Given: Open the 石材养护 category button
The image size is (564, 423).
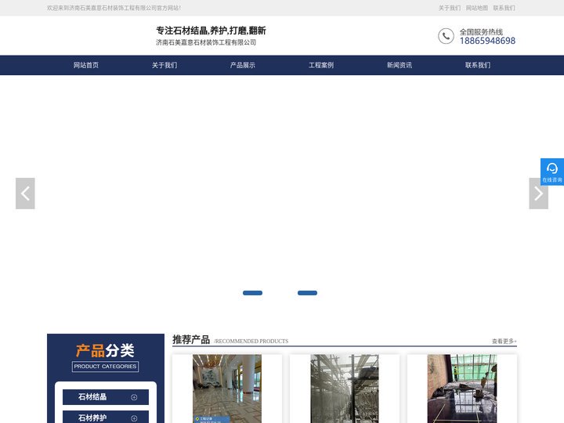Looking at the screenshot, I should (x=106, y=417).
